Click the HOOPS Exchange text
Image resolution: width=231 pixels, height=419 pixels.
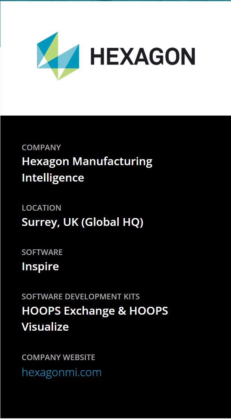[x=68, y=311]
